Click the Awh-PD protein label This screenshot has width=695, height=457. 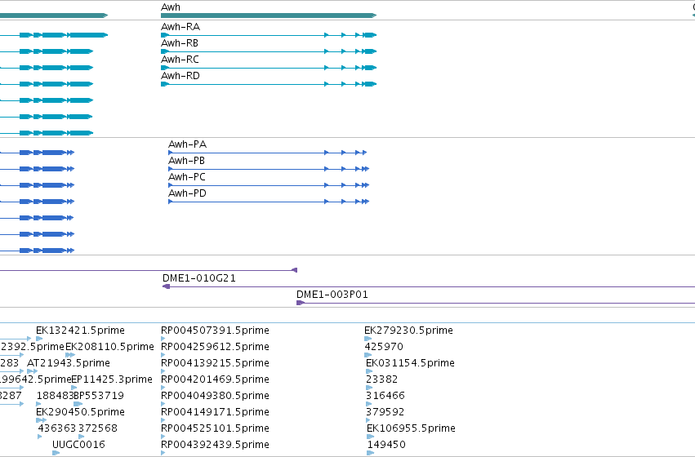click(x=188, y=193)
